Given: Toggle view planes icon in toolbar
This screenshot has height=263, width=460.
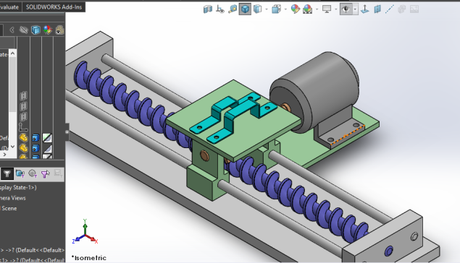Looking at the screenshot, I should tap(377, 9).
